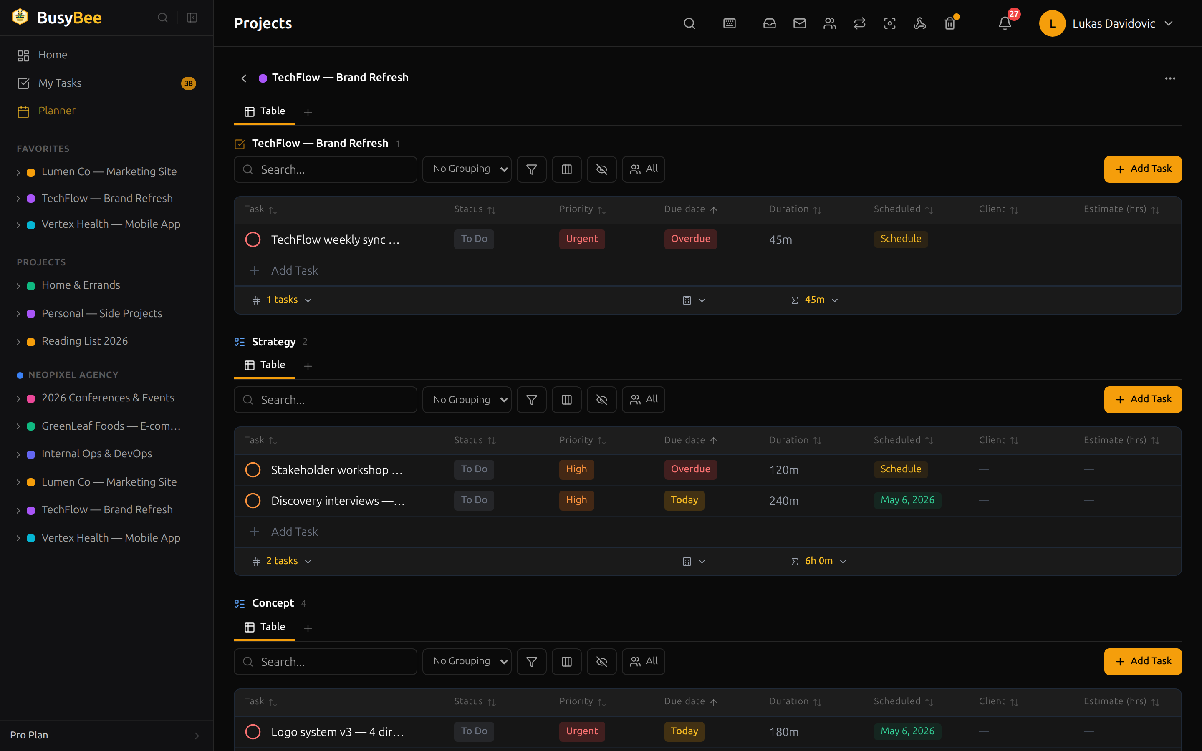Toggle hidden items eye in Strategy toolbar
The height and width of the screenshot is (751, 1202).
tap(601, 400)
